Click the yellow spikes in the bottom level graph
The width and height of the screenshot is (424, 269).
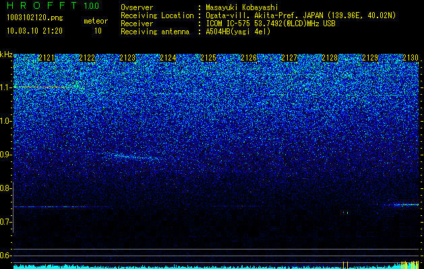tap(409, 264)
